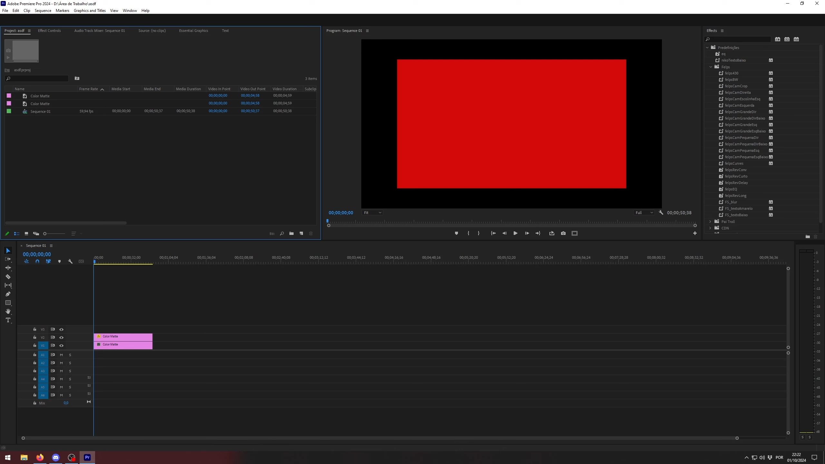This screenshot has width=825, height=464.
Task: Select the Ripple Edit tool
Action: (8, 268)
